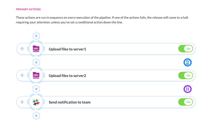Switch off Send notification to team toggle

pyautogui.click(x=186, y=102)
